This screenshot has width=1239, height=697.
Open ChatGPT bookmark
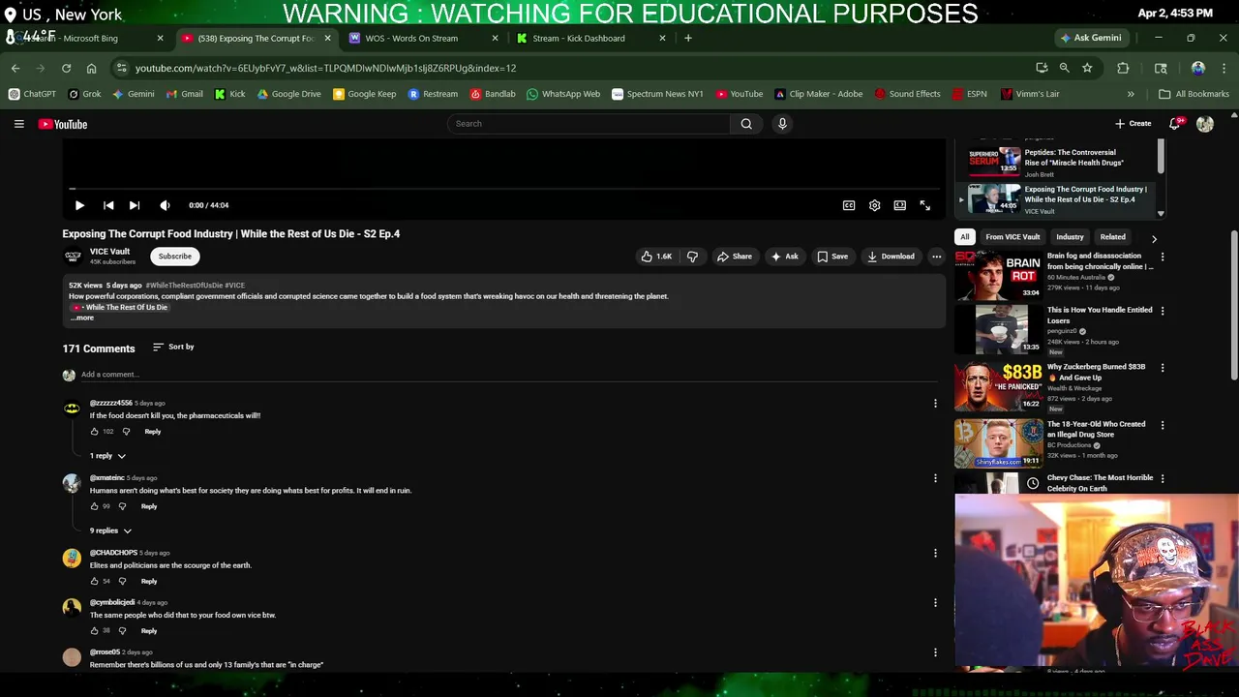[32, 94]
